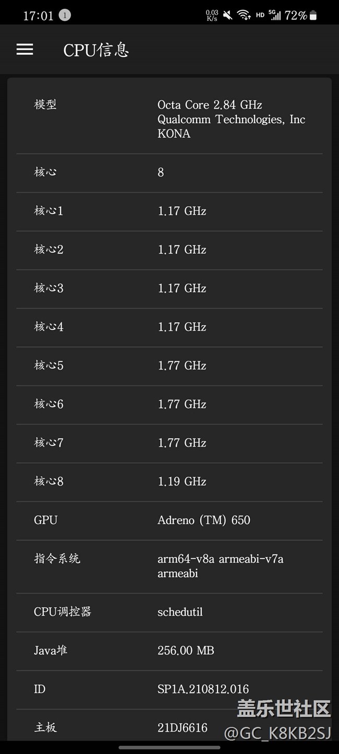The width and height of the screenshot is (339, 754).
Task: Tap the 核心1 frequency row
Action: (x=169, y=211)
